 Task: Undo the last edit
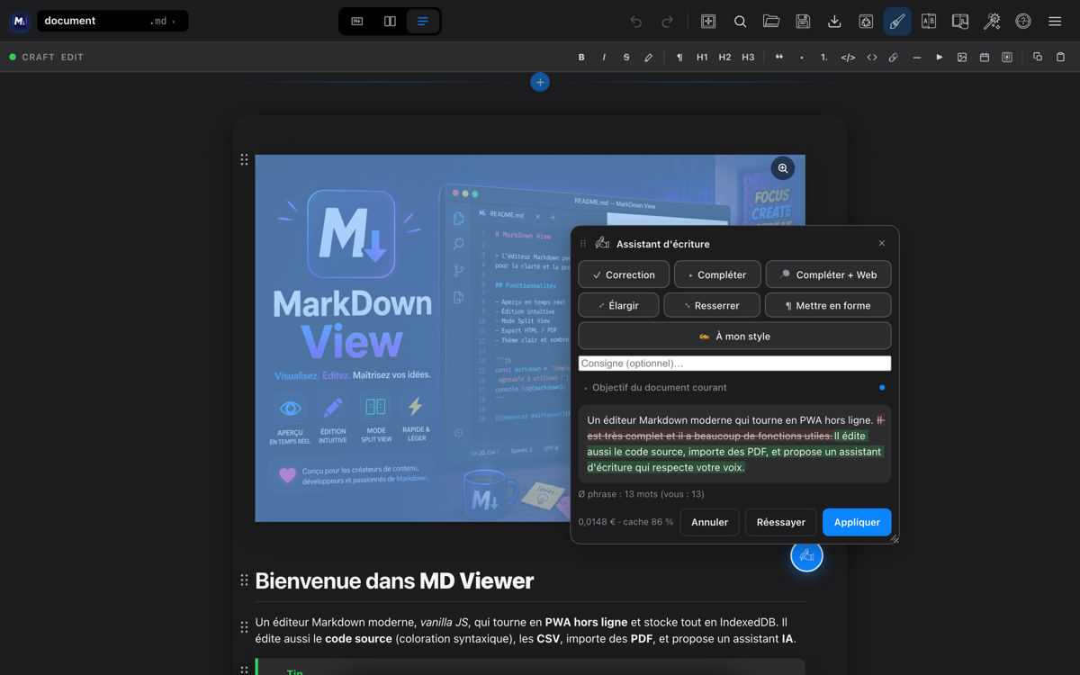(636, 21)
